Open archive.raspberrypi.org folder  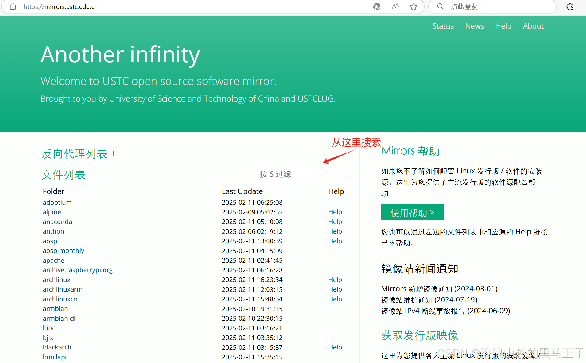[78, 270]
